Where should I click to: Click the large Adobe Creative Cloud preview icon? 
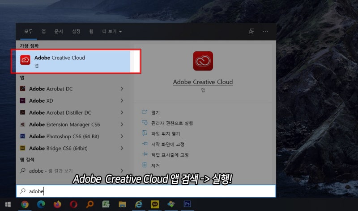203,61
